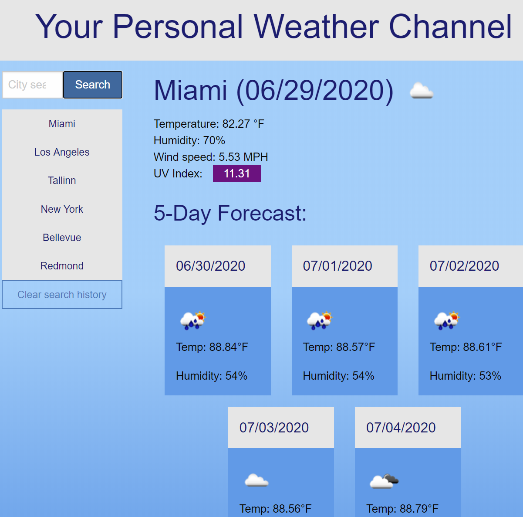Clear the search history
This screenshot has height=517, width=523.
tap(62, 295)
